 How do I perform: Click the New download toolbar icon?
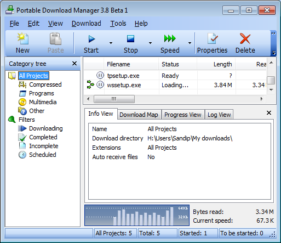(x=23, y=38)
